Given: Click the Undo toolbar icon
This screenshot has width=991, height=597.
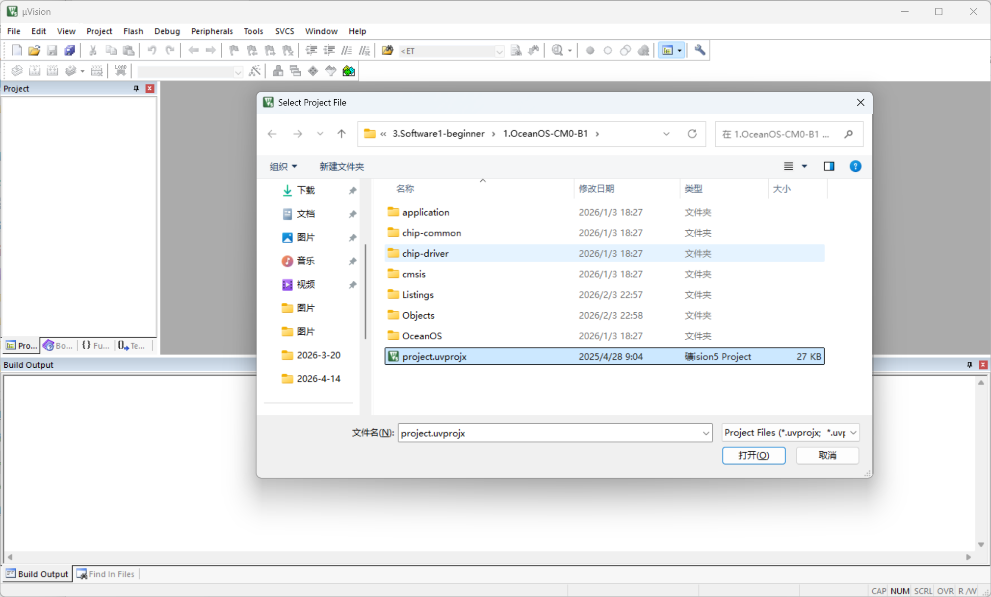Looking at the screenshot, I should click(x=152, y=51).
